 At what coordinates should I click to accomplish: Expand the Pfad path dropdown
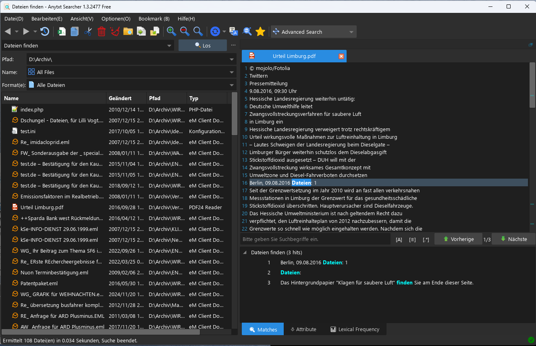232,60
